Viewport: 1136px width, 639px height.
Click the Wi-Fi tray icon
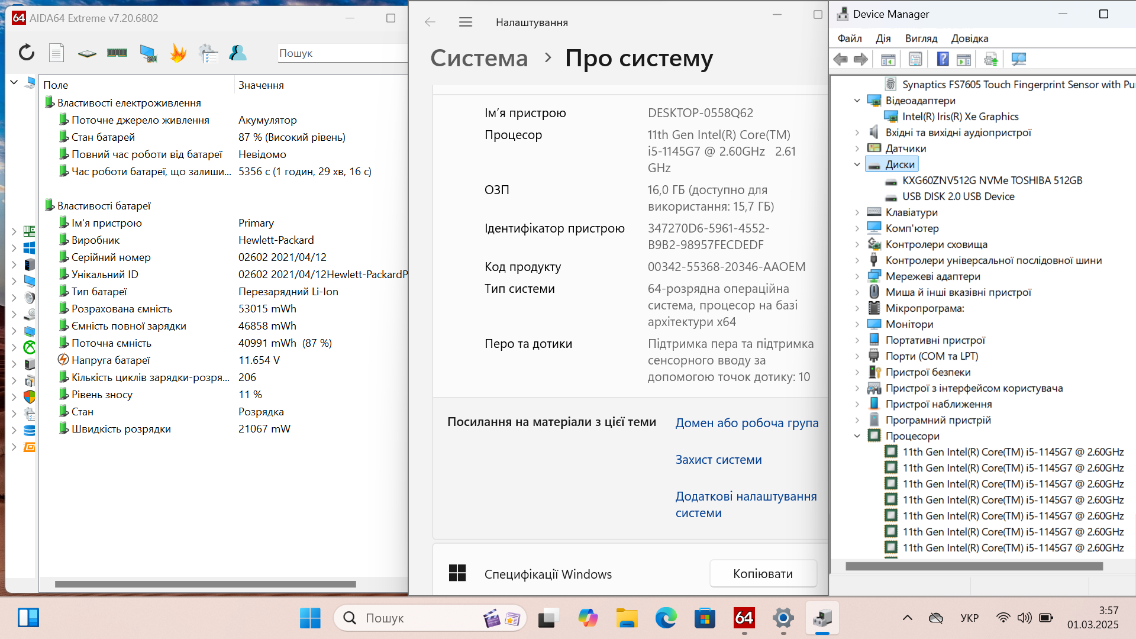coord(1003,618)
